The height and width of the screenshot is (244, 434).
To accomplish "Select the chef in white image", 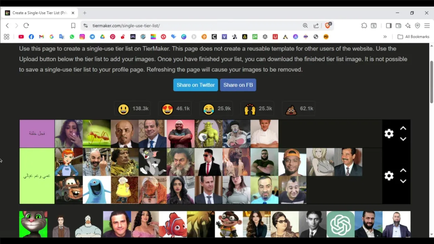I will click(x=264, y=134).
